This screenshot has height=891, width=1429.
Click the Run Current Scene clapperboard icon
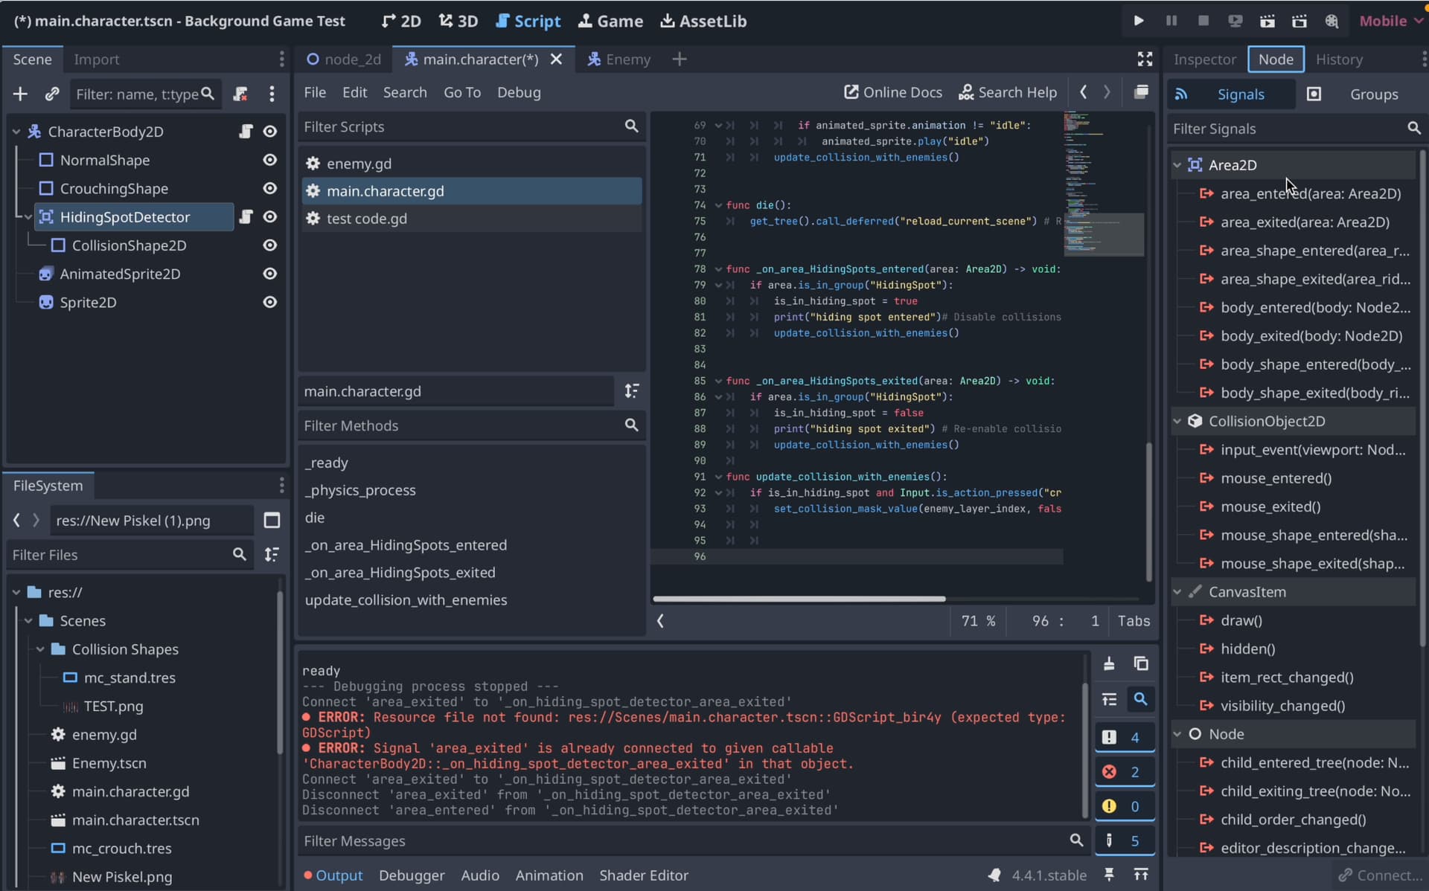[x=1267, y=21]
